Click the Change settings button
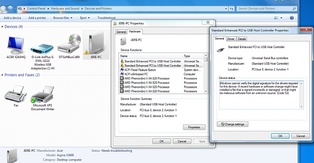 tap(232, 124)
